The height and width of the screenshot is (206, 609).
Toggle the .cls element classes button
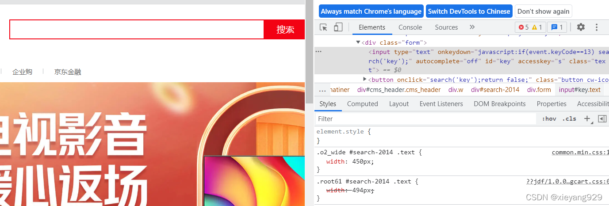[x=569, y=118]
